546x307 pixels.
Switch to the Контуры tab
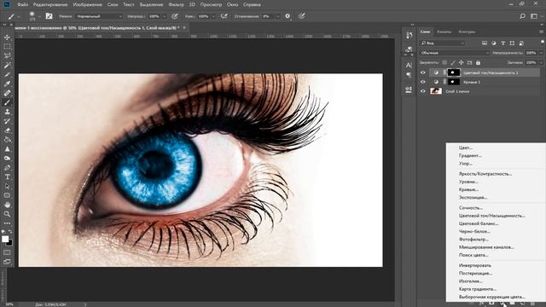(467, 32)
